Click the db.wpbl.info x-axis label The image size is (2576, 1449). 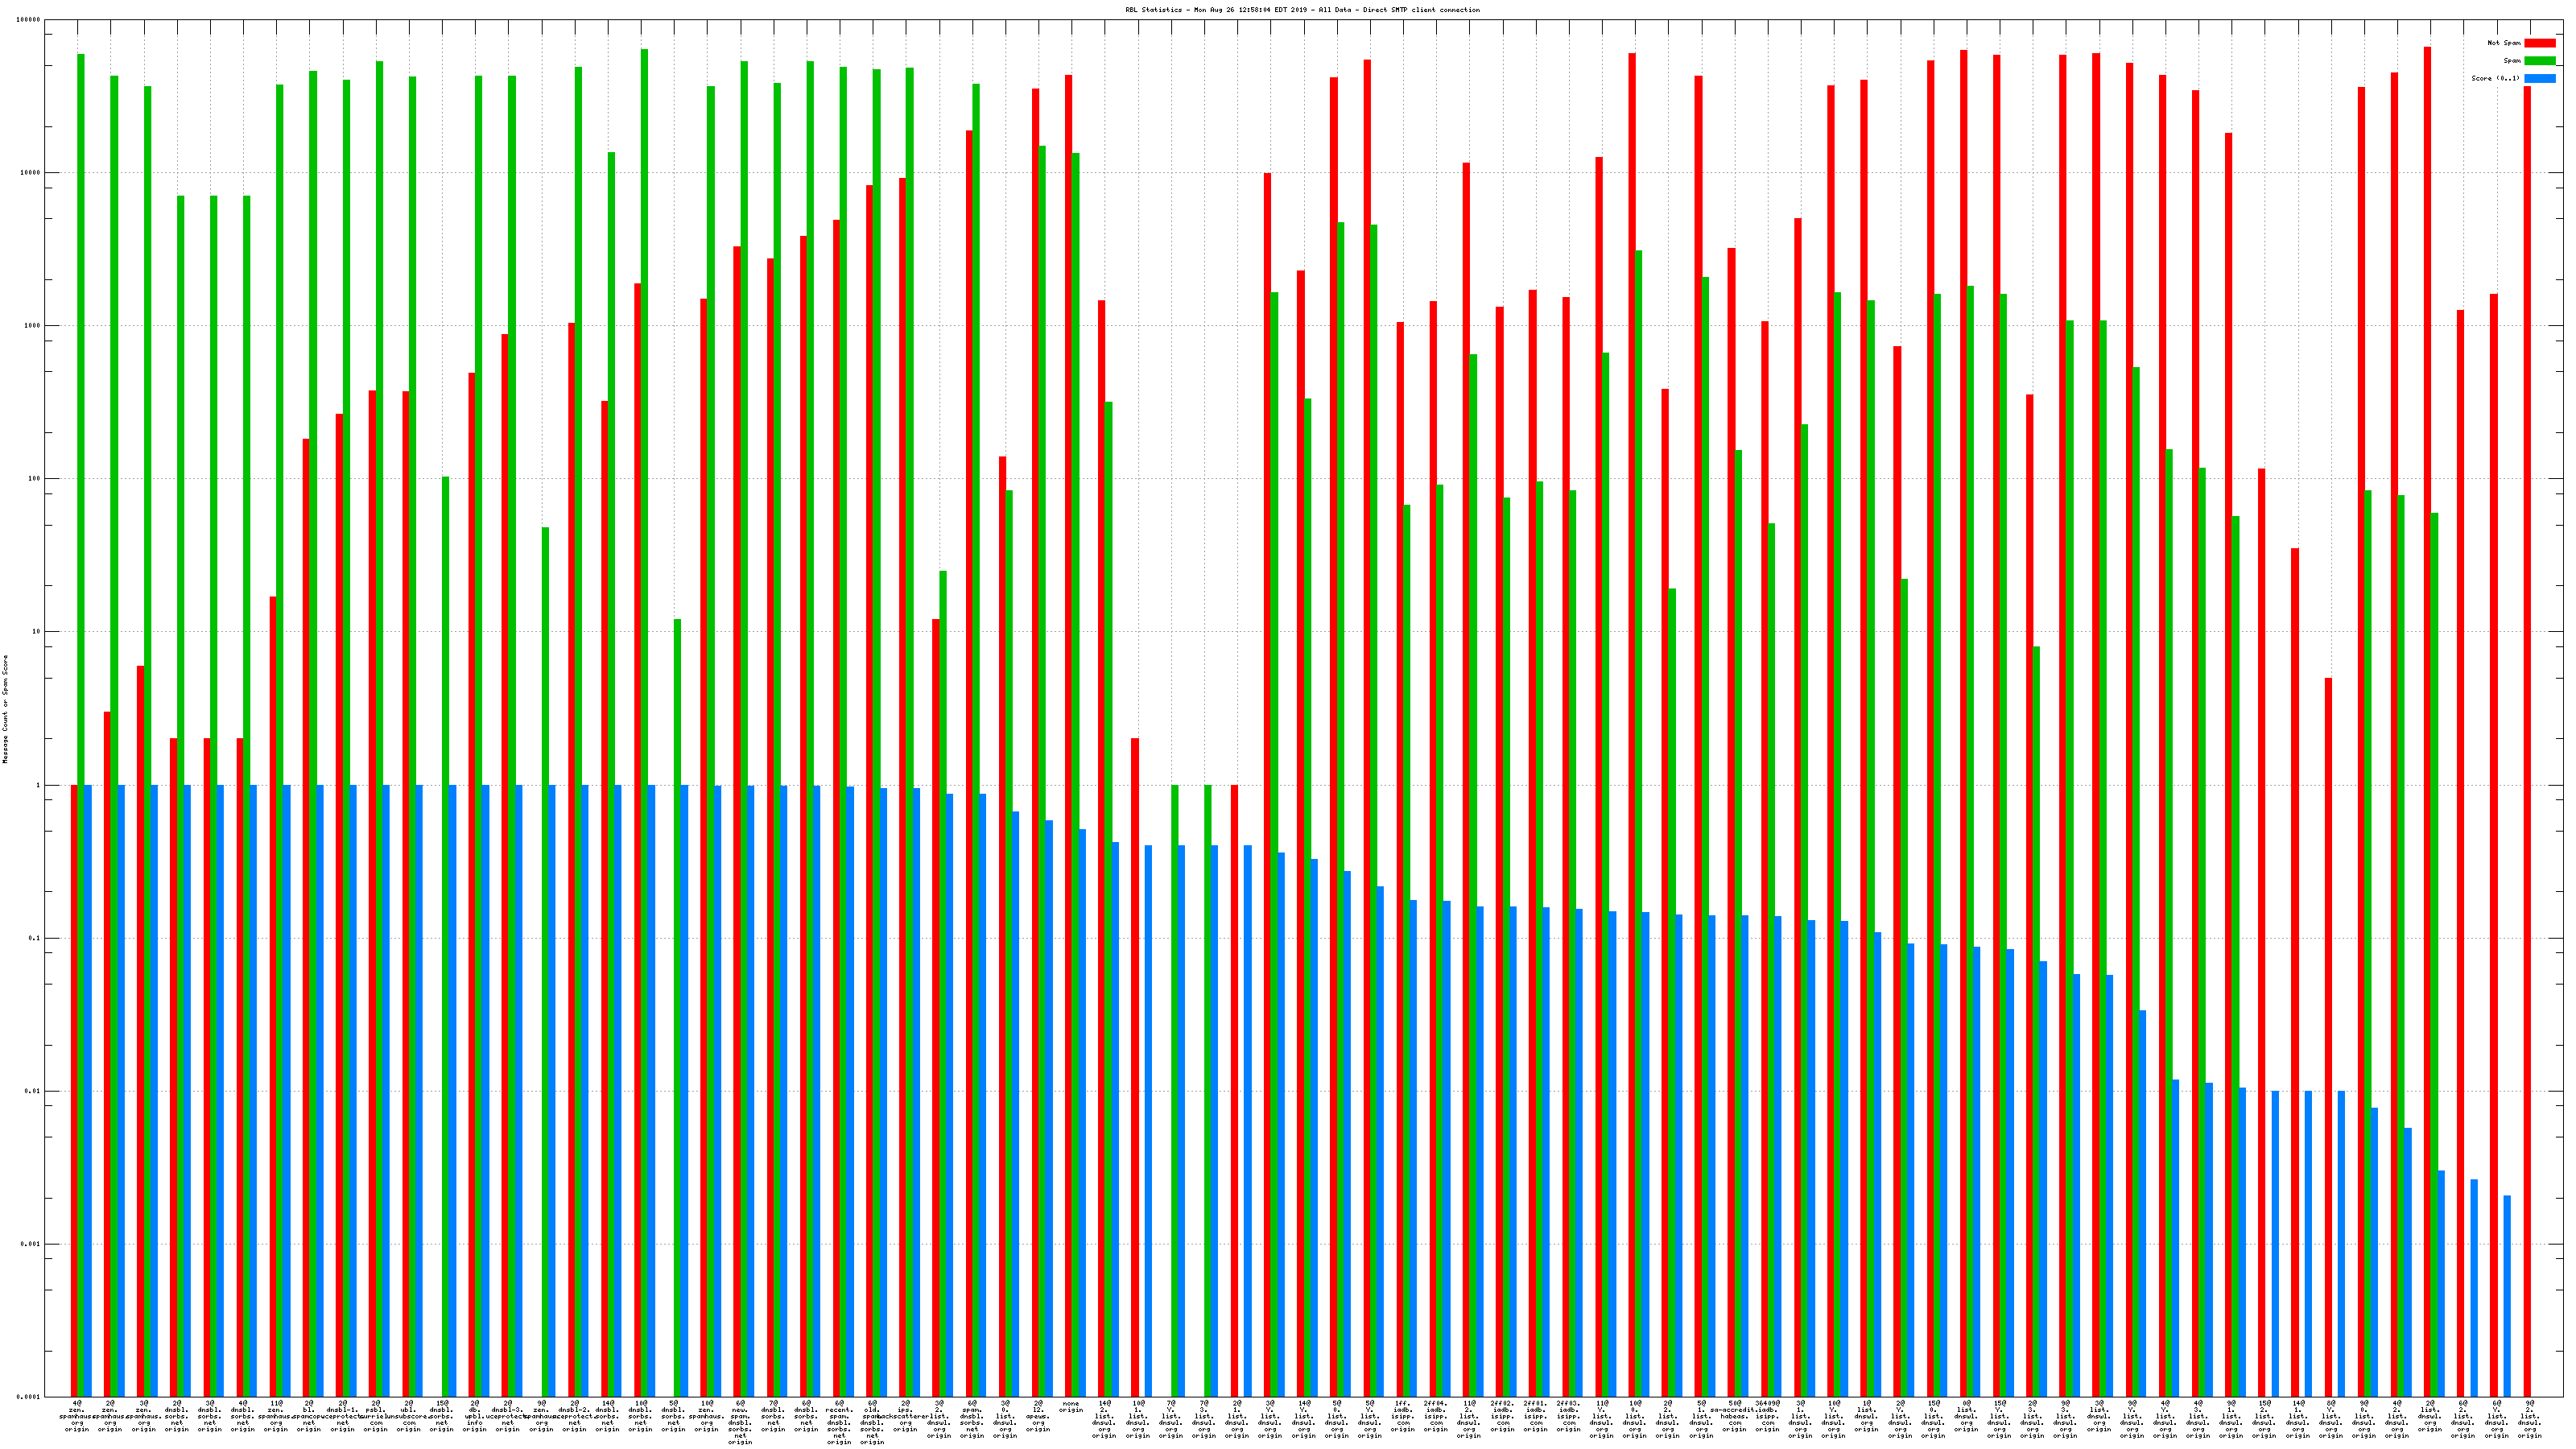pos(475,1416)
